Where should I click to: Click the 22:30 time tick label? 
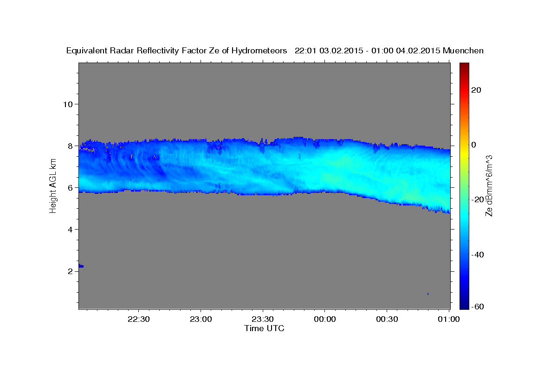click(x=139, y=319)
